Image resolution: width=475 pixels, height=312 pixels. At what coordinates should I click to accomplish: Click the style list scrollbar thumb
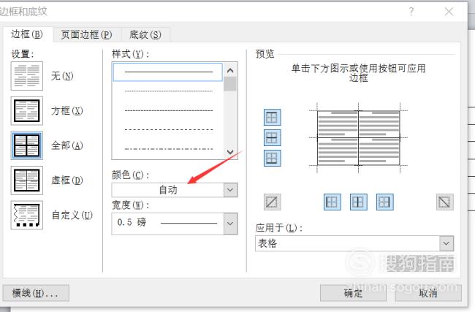(x=230, y=84)
